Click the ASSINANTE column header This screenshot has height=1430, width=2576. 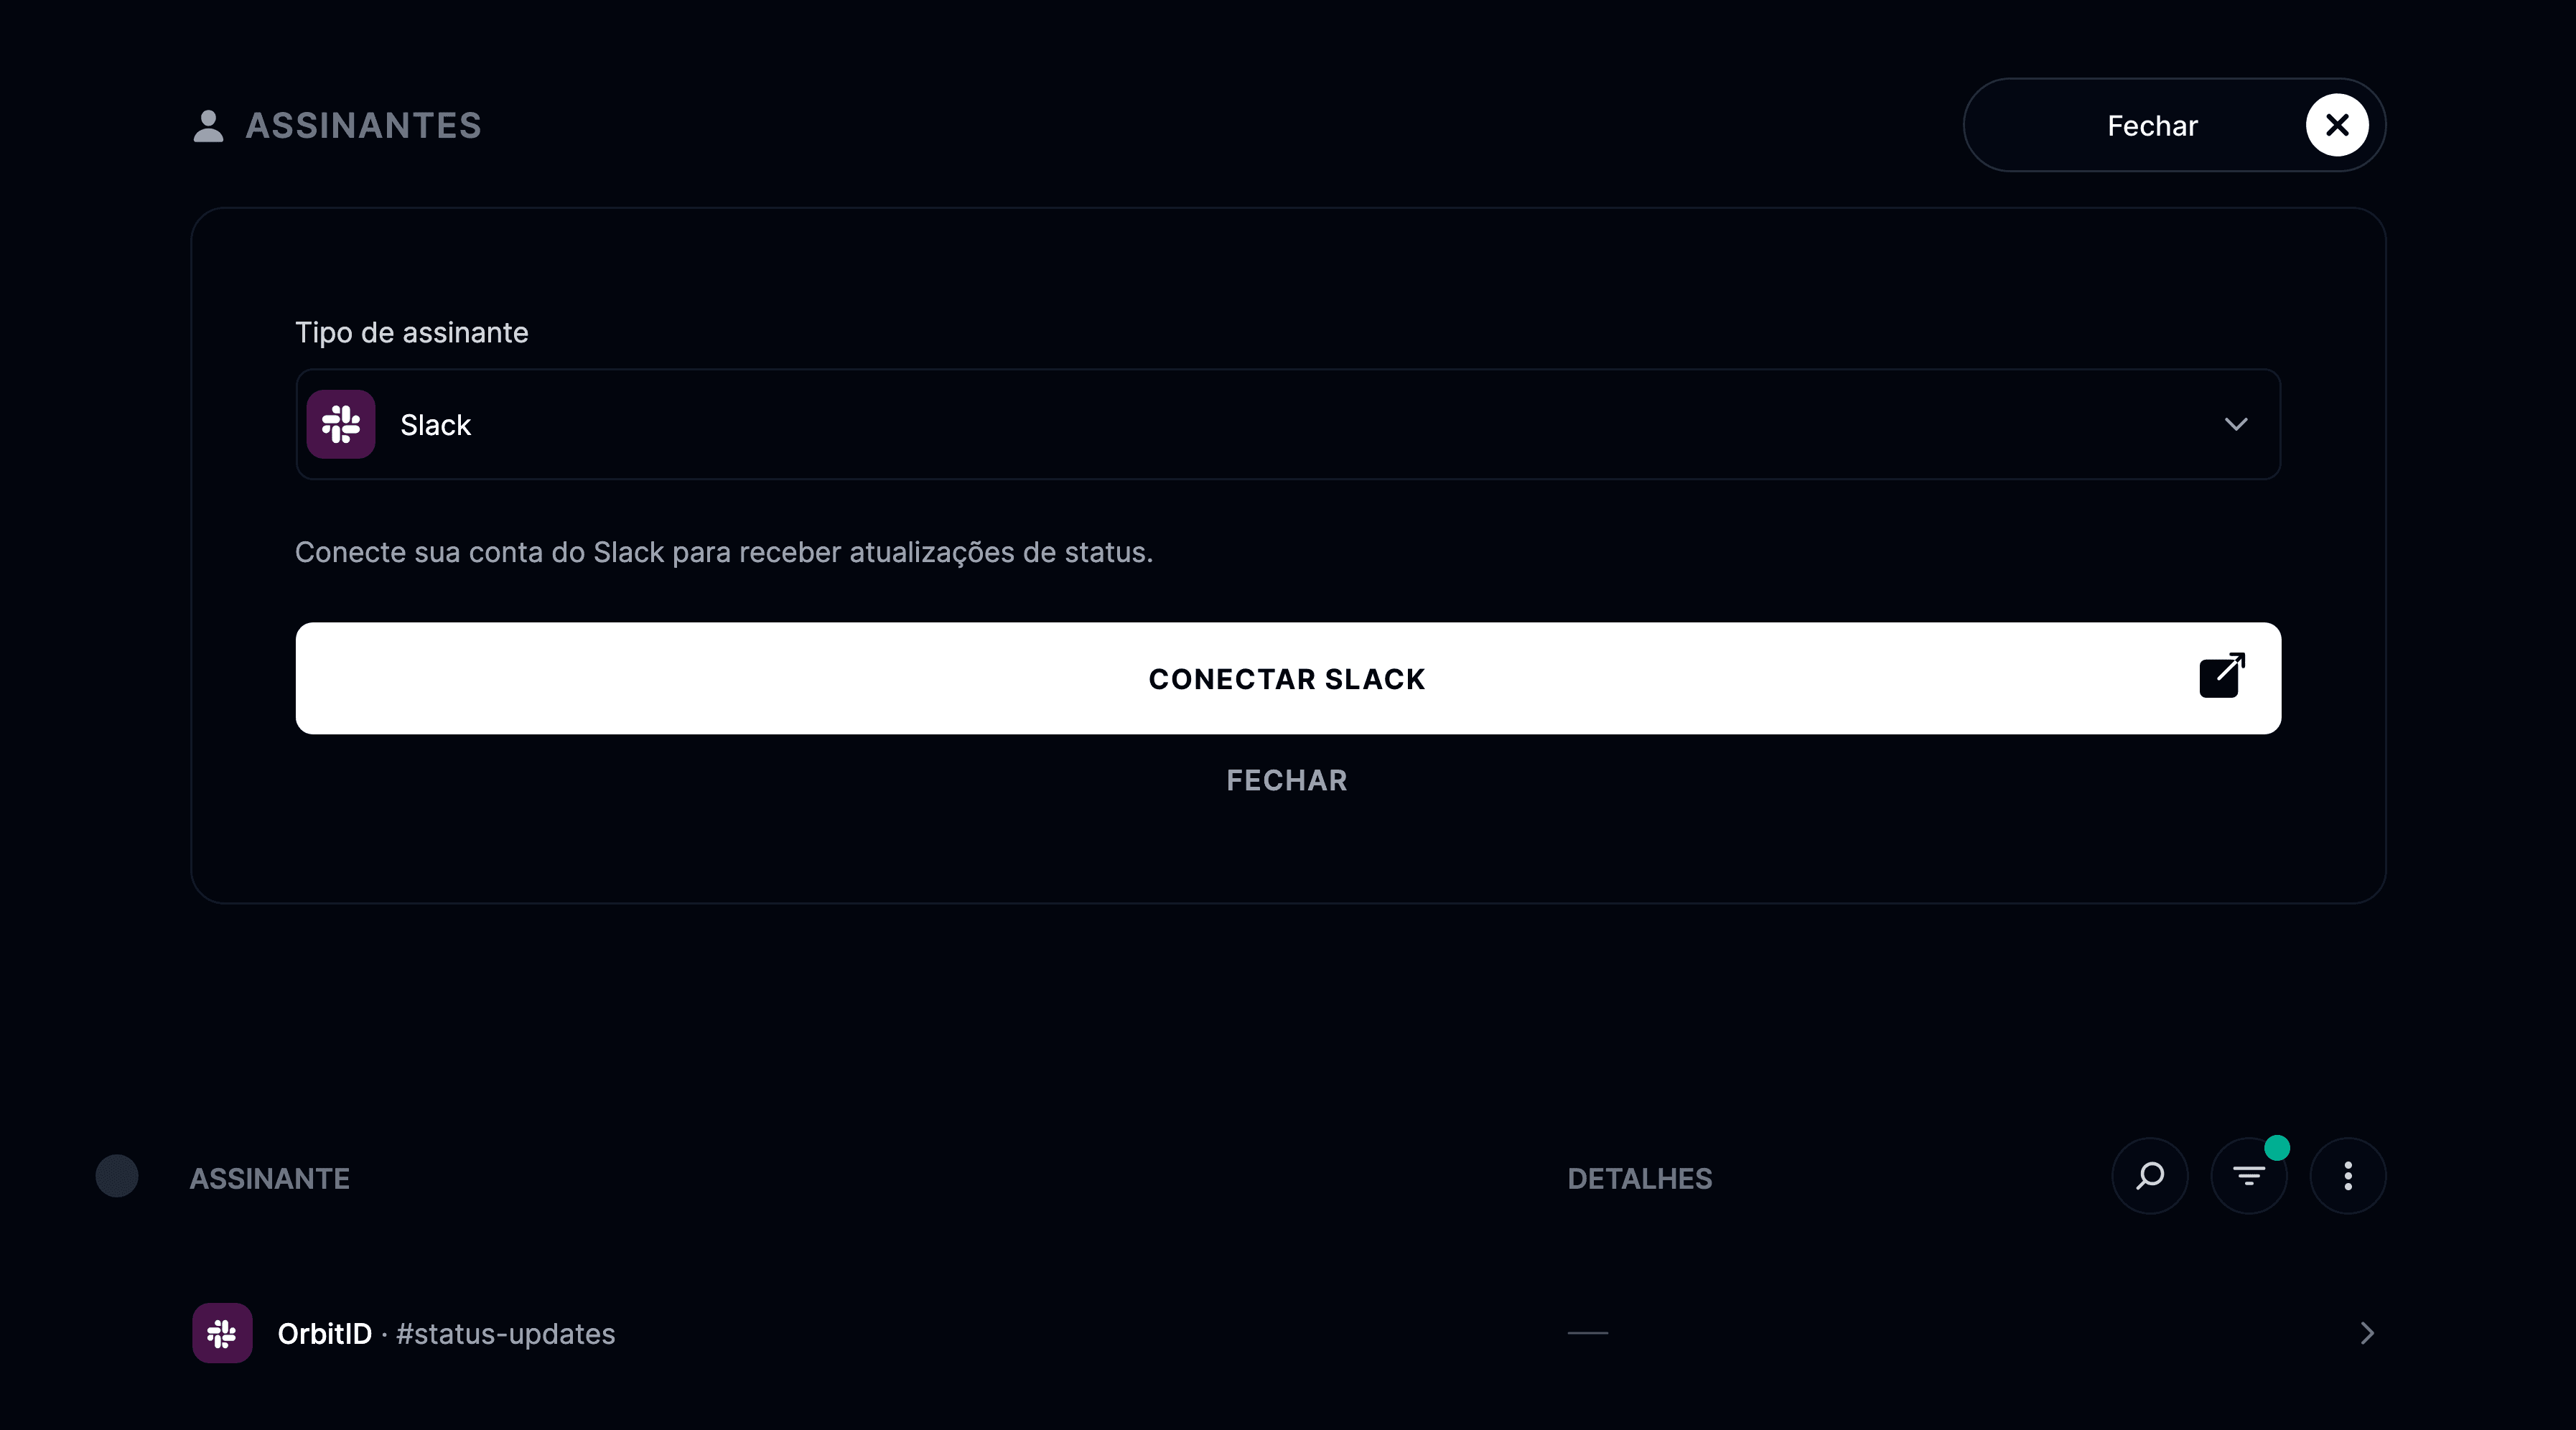[x=270, y=1178]
